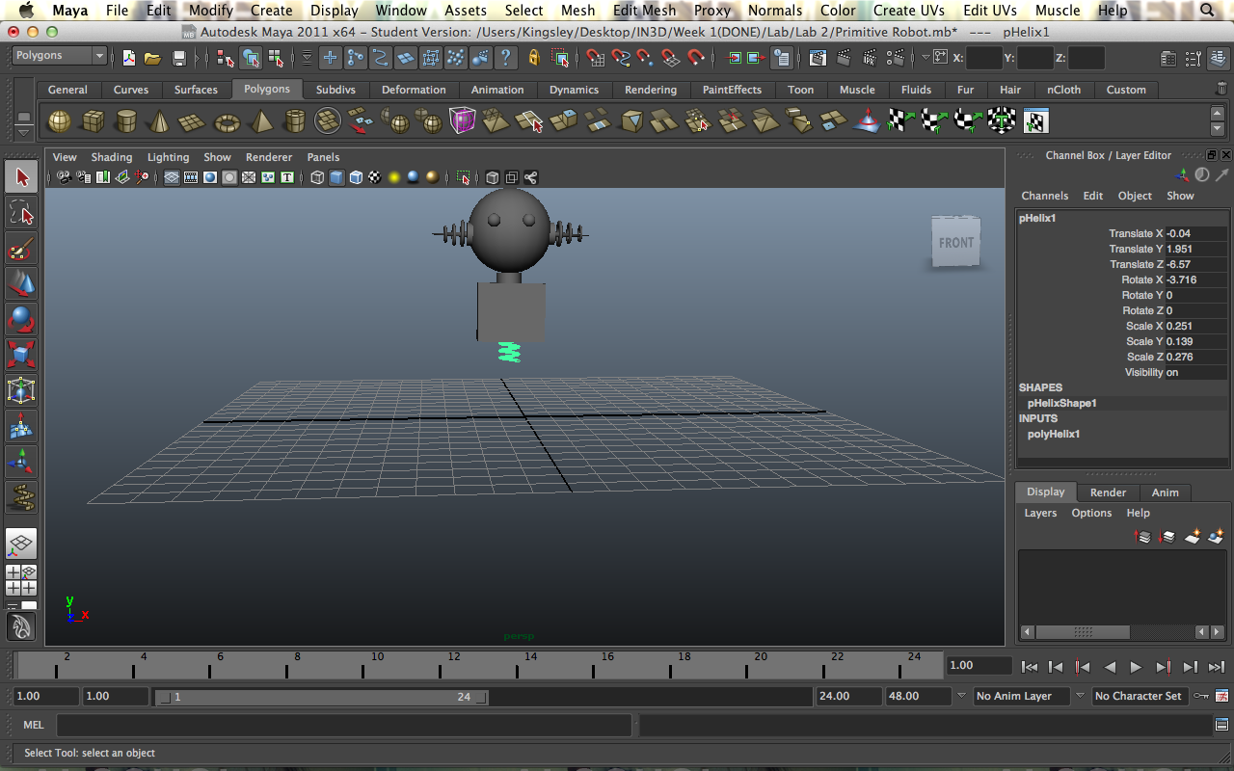Click the Open Scene folder icon
This screenshot has width=1234, height=771.
click(x=153, y=58)
